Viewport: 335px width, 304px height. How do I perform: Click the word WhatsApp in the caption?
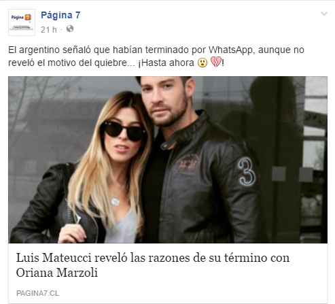(x=232, y=50)
